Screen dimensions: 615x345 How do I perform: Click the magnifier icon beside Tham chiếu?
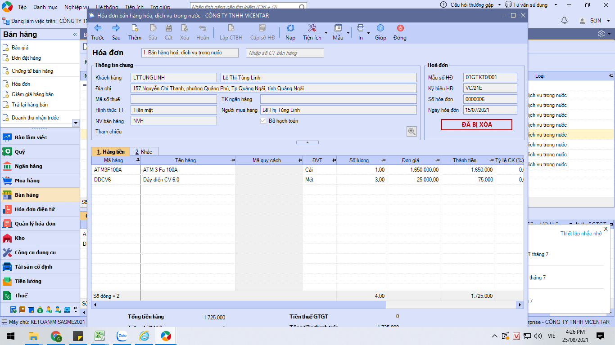412,131
